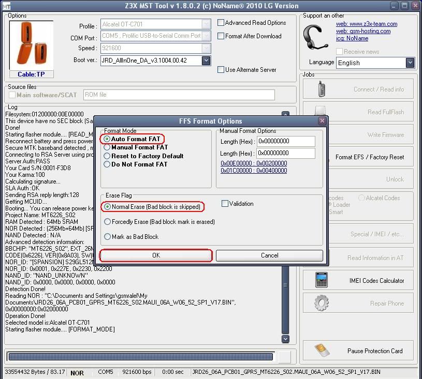Tick the Format After Download checkbox
The image size is (422, 379).
click(221, 36)
